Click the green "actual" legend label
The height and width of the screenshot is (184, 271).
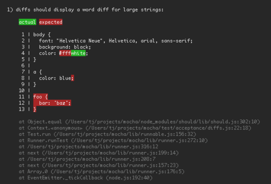27,22
